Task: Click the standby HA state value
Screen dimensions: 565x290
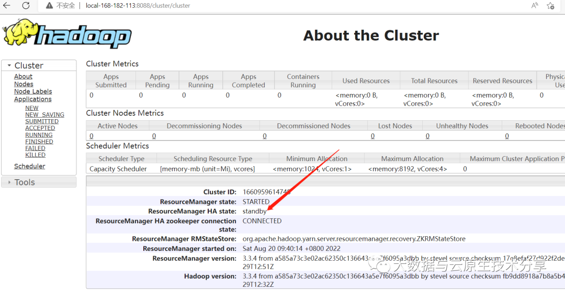Action: (255, 211)
